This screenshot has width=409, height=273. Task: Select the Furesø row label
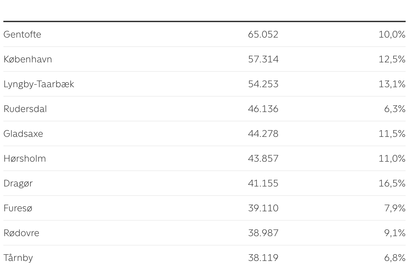click(x=18, y=208)
